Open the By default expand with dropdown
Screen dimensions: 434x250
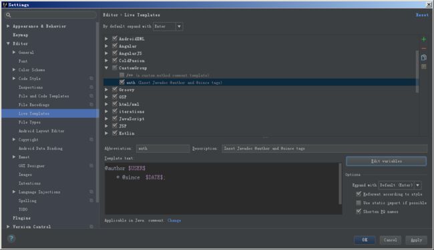coord(168,27)
